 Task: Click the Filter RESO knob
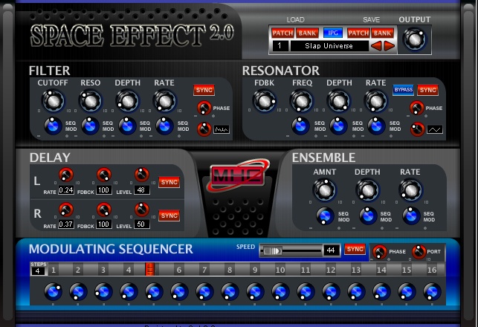pyautogui.click(x=90, y=100)
